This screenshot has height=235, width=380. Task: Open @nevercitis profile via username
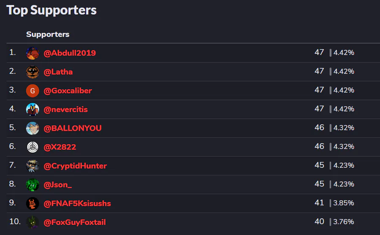(66, 109)
